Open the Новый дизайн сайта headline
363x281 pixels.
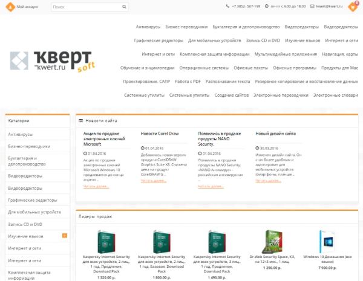tap(275, 134)
